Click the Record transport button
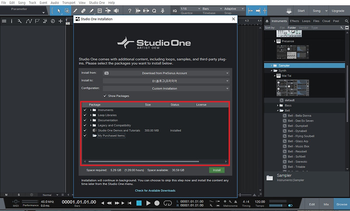The height and width of the screenshot is (211, 350). point(157,203)
